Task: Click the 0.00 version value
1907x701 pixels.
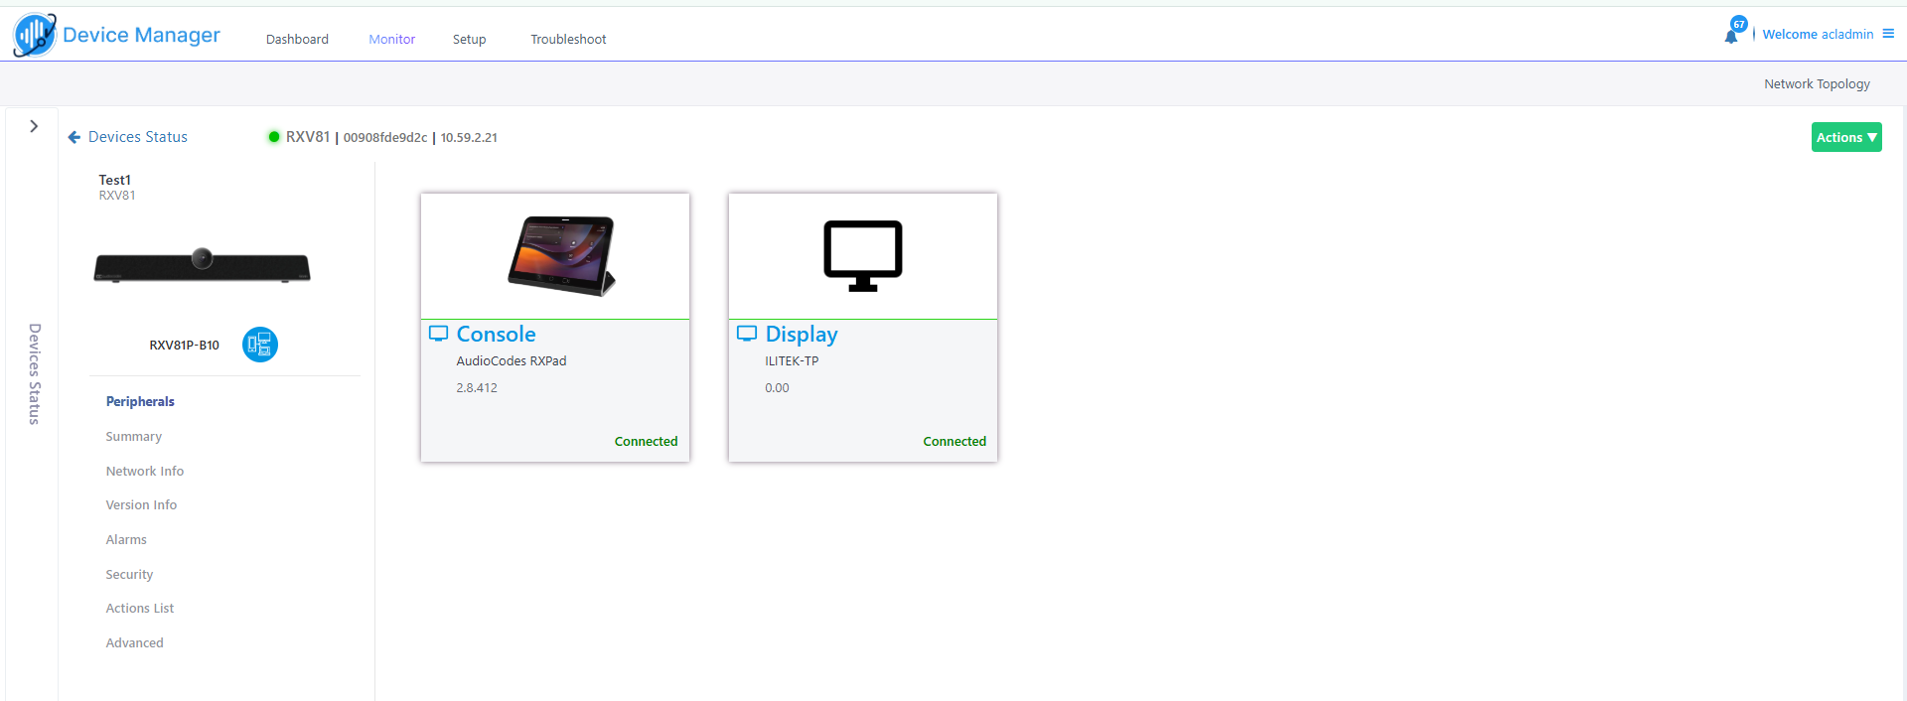Action: coord(777,387)
